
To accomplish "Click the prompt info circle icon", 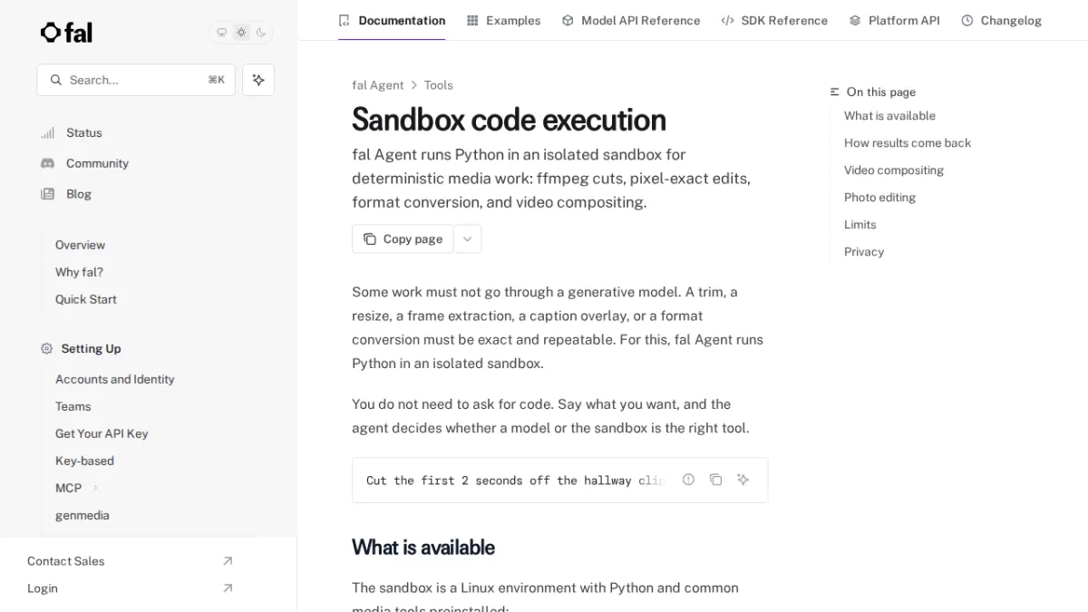I will pos(688,480).
